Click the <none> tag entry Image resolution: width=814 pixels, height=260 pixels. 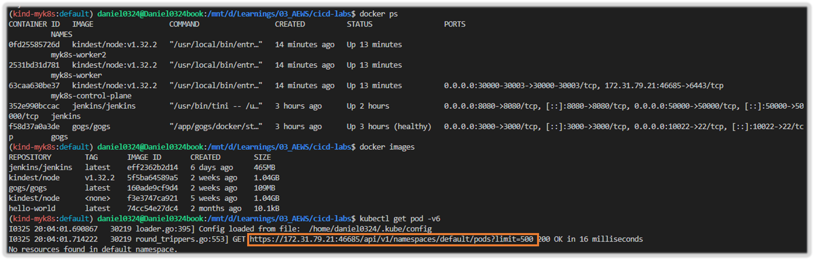97,199
